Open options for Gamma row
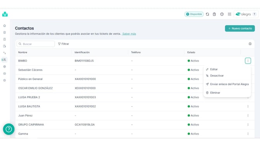Image resolution: width=260 pixels, height=146 pixels. click(248, 134)
